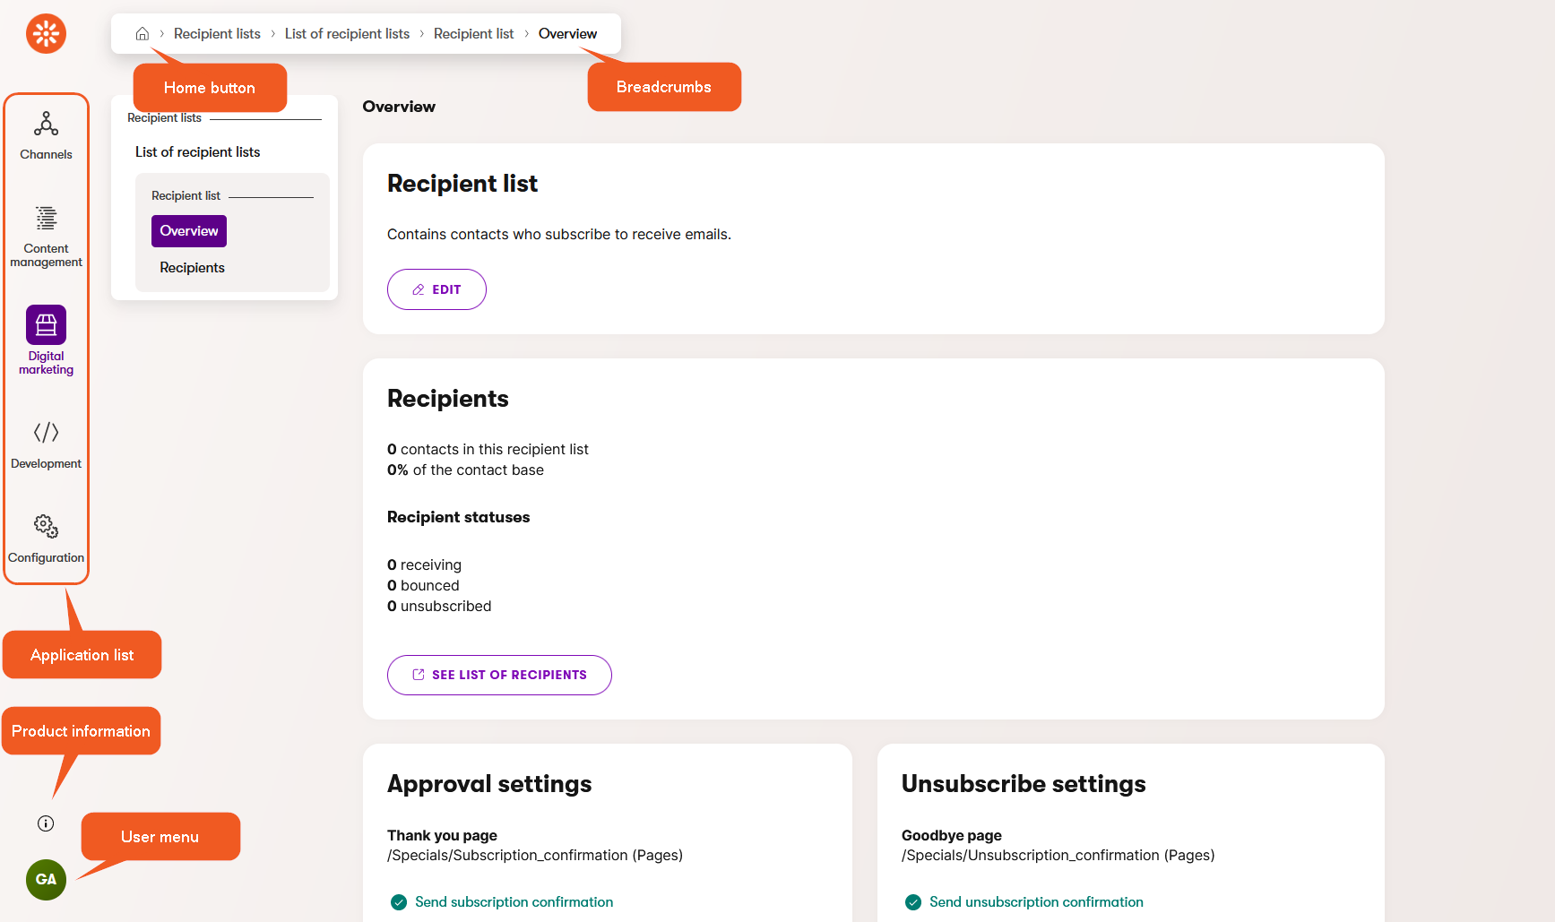1555x922 pixels.
Task: Click the Overview breadcrumb item
Action: (567, 34)
